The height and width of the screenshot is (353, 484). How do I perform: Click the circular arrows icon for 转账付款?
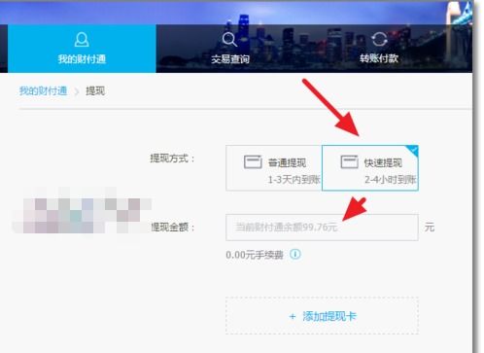coord(379,40)
